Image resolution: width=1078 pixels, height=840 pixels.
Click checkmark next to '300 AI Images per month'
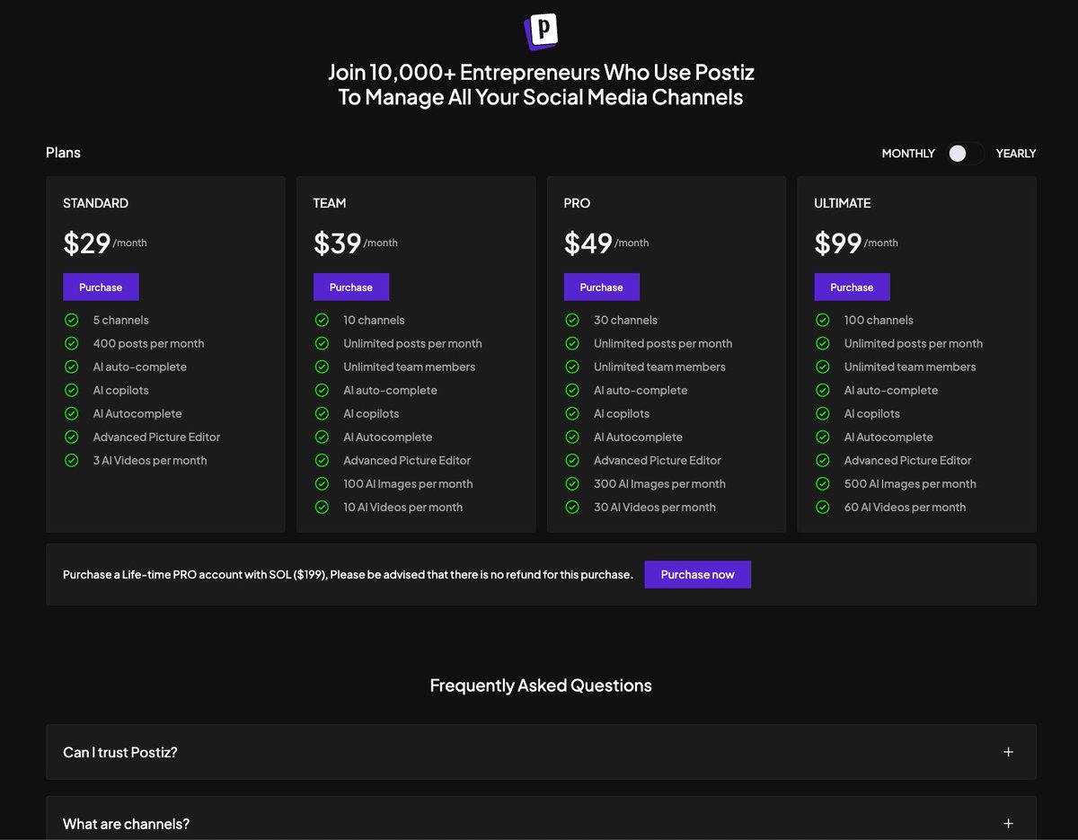(572, 483)
